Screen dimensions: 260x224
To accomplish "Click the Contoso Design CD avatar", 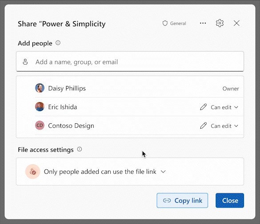I will coord(40,126).
